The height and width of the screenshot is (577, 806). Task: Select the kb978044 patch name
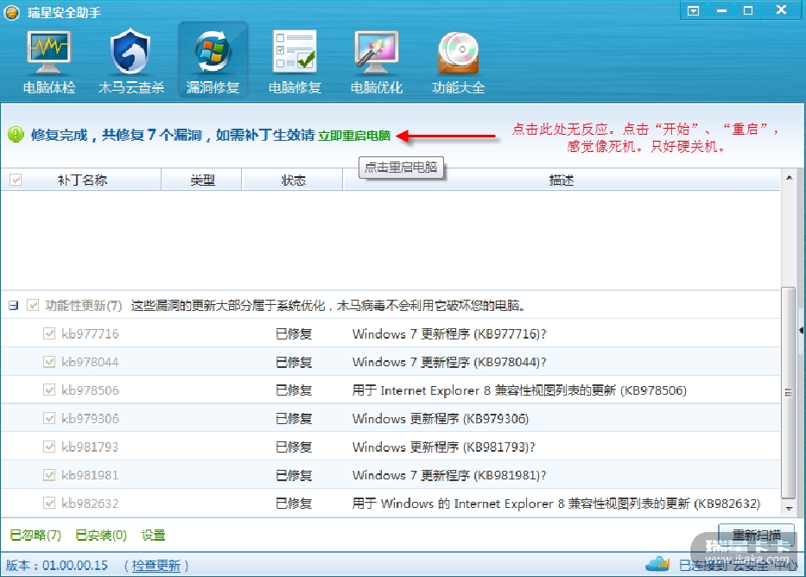(90, 362)
